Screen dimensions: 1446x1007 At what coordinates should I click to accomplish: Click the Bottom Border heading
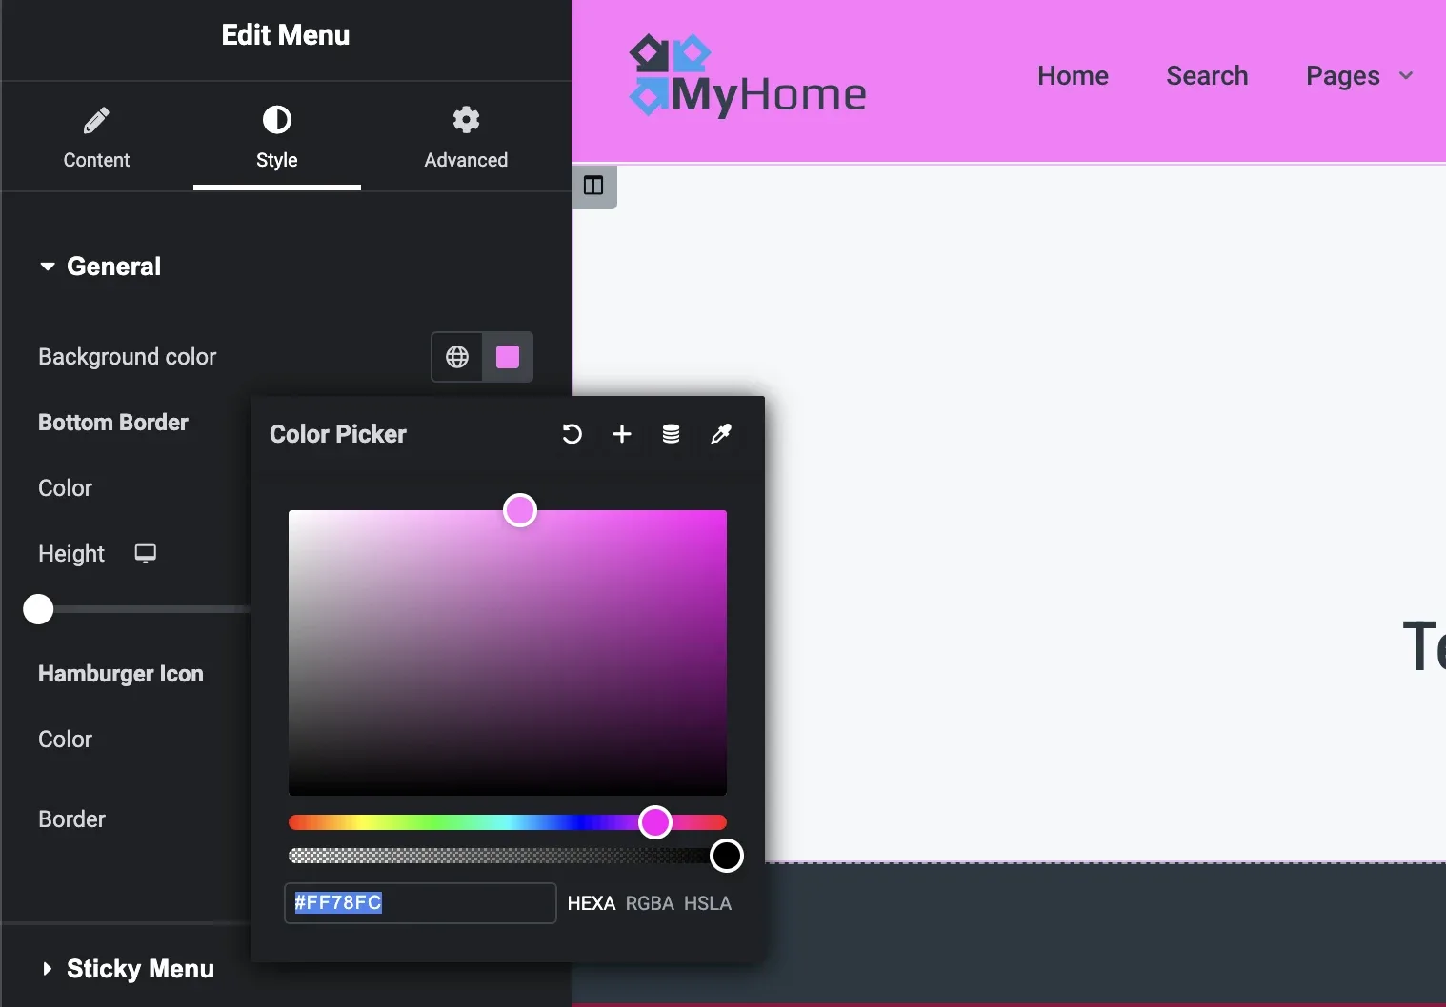pyautogui.click(x=113, y=423)
